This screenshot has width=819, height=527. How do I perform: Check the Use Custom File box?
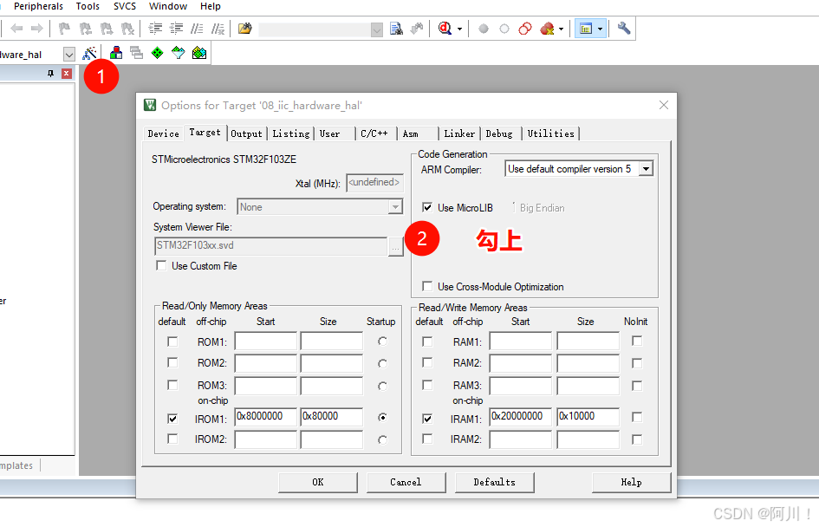coord(161,265)
